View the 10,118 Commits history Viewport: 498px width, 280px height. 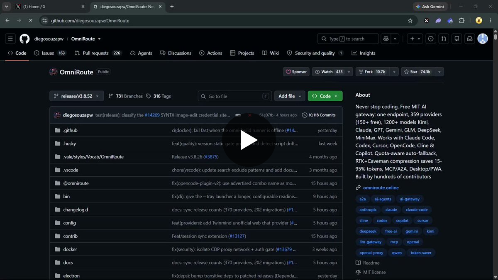[x=319, y=115]
